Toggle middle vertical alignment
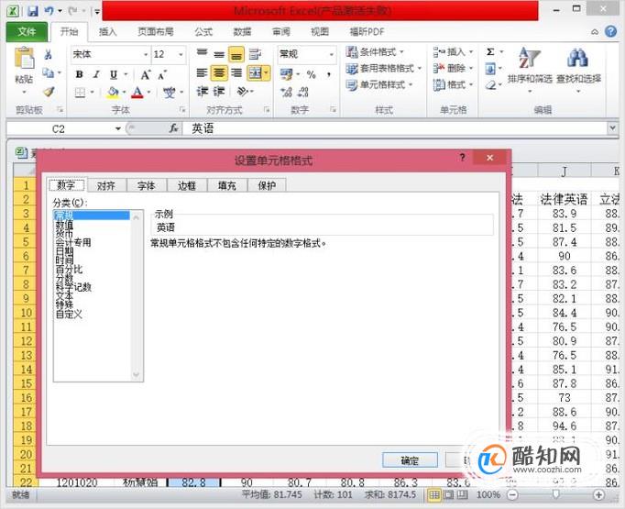The width and height of the screenshot is (625, 509). click(x=219, y=54)
